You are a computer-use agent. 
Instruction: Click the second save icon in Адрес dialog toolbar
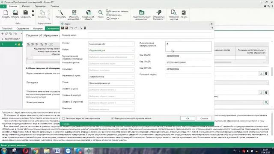(x=67, y=28)
